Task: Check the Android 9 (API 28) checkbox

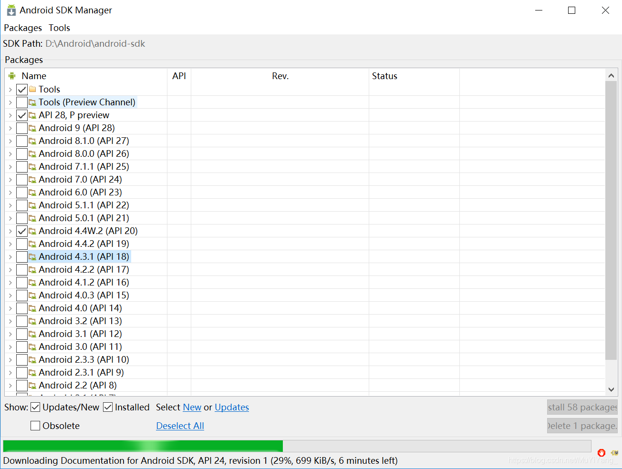Action: [x=21, y=128]
